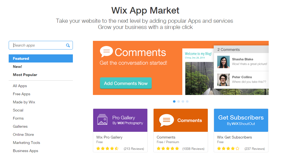Open the Featured category
The height and width of the screenshot is (158, 292).
pos(41,58)
